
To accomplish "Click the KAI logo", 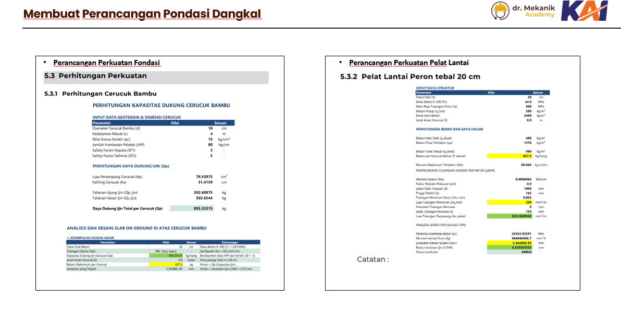I will pos(585,11).
